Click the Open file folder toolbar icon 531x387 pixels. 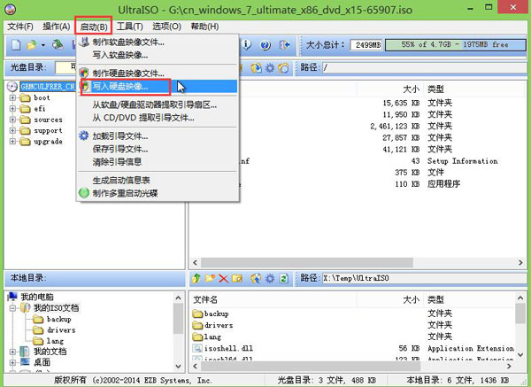click(x=32, y=45)
